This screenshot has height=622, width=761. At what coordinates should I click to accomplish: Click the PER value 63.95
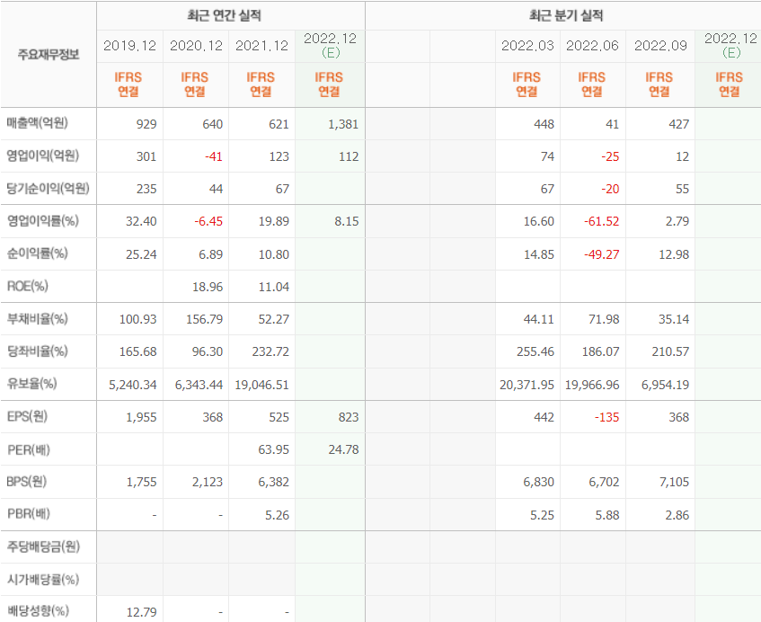point(273,449)
